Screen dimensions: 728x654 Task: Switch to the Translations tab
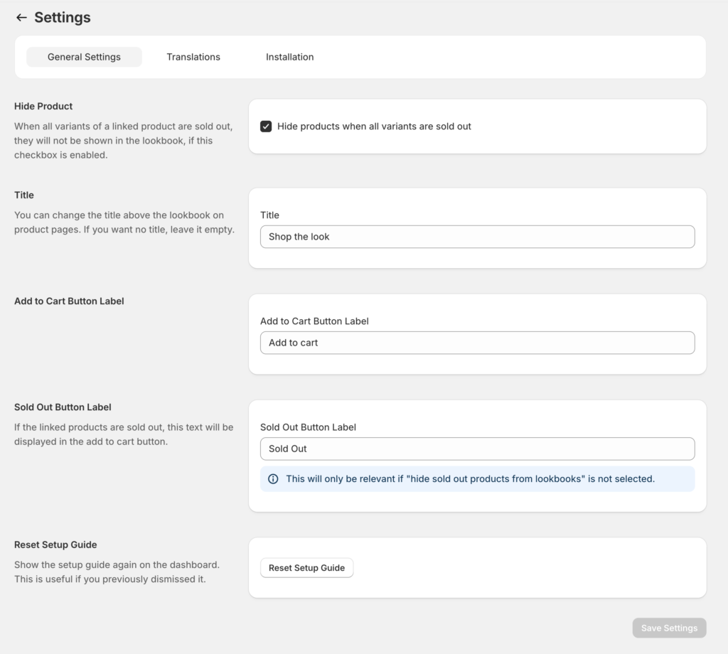pos(193,57)
